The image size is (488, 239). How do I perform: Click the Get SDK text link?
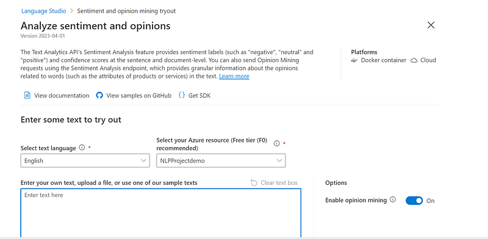coord(199,95)
